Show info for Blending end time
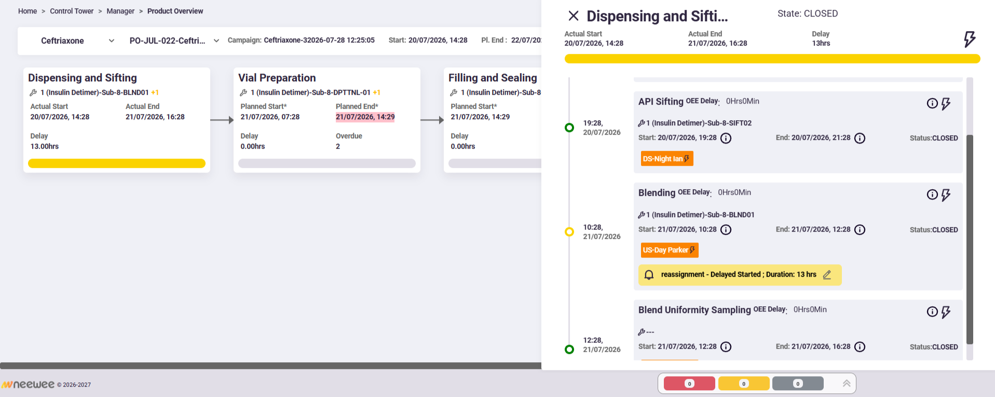Viewport: 995px width, 397px height. [860, 230]
